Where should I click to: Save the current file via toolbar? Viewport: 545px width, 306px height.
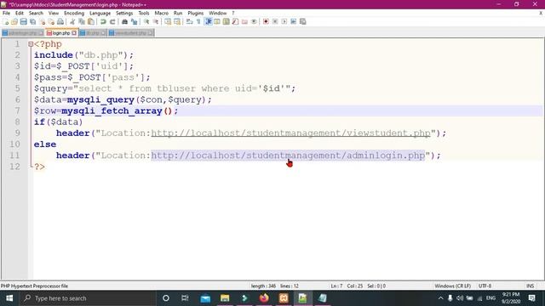[x=23, y=22]
